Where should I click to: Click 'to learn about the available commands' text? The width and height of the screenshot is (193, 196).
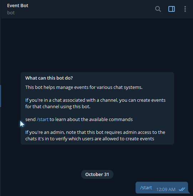point(91,120)
